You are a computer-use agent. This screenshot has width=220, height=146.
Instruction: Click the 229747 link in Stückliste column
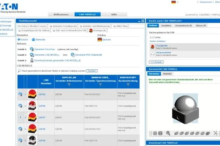(42, 117)
